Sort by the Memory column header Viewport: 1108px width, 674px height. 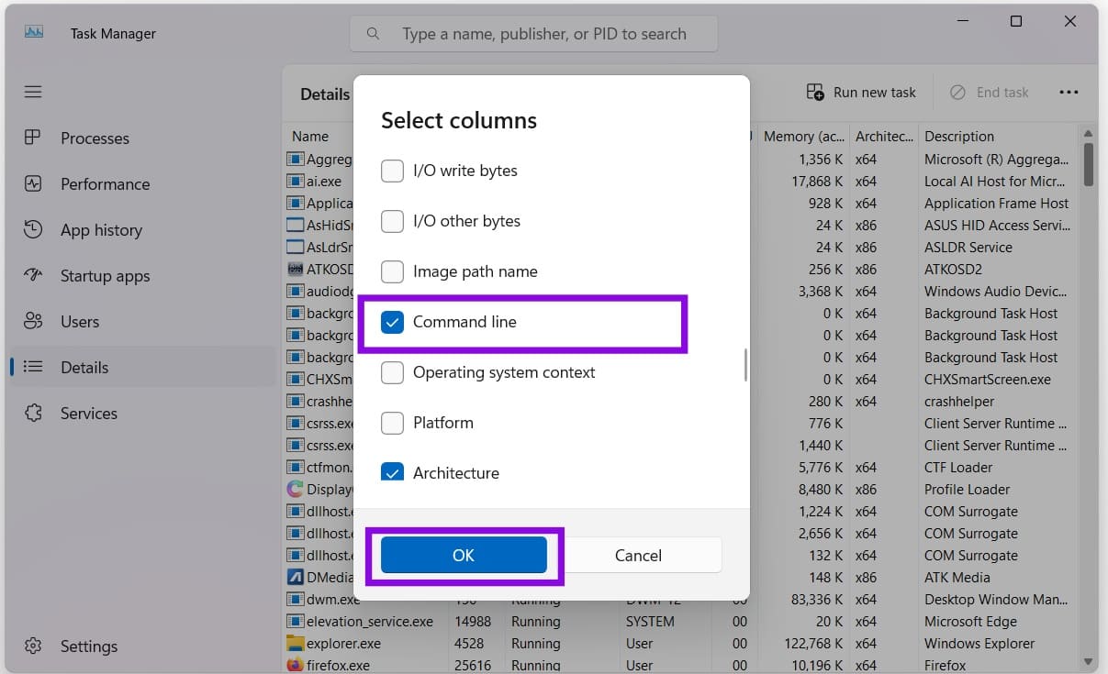(x=803, y=136)
